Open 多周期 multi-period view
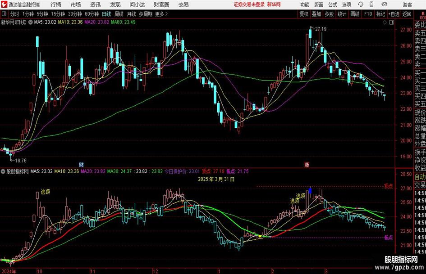The image size is (426, 274). (145, 14)
